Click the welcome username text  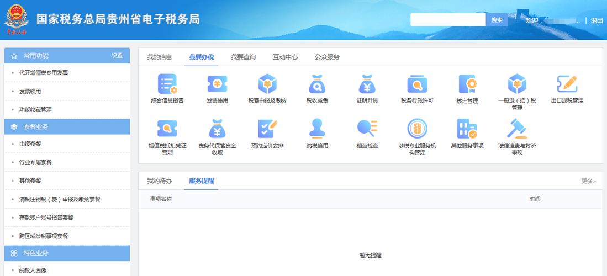553,20
